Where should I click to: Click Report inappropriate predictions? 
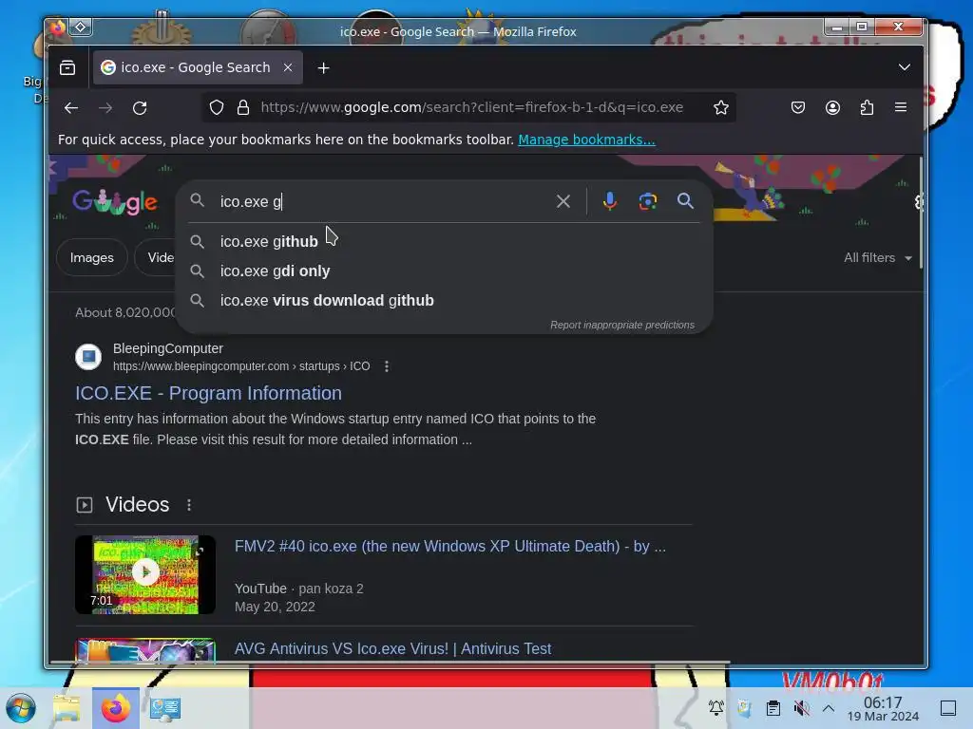[622, 325]
